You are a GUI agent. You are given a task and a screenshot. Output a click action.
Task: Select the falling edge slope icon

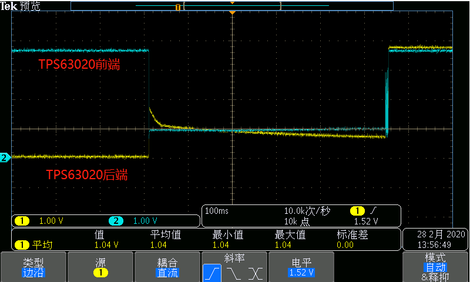pyautogui.click(x=234, y=273)
